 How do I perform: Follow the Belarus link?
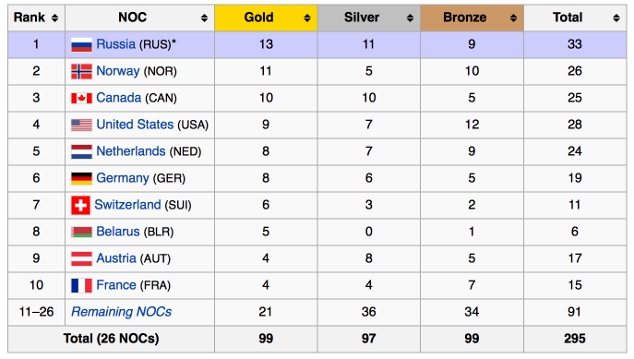point(117,232)
